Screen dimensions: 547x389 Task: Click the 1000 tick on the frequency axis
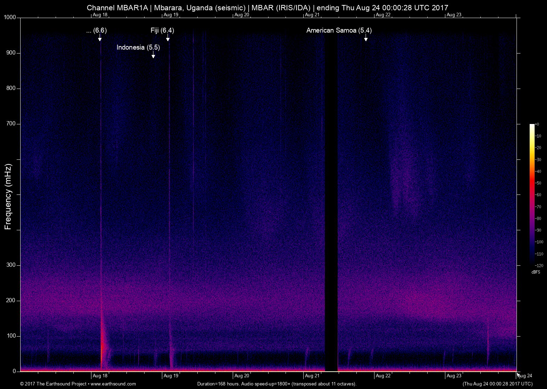10,18
